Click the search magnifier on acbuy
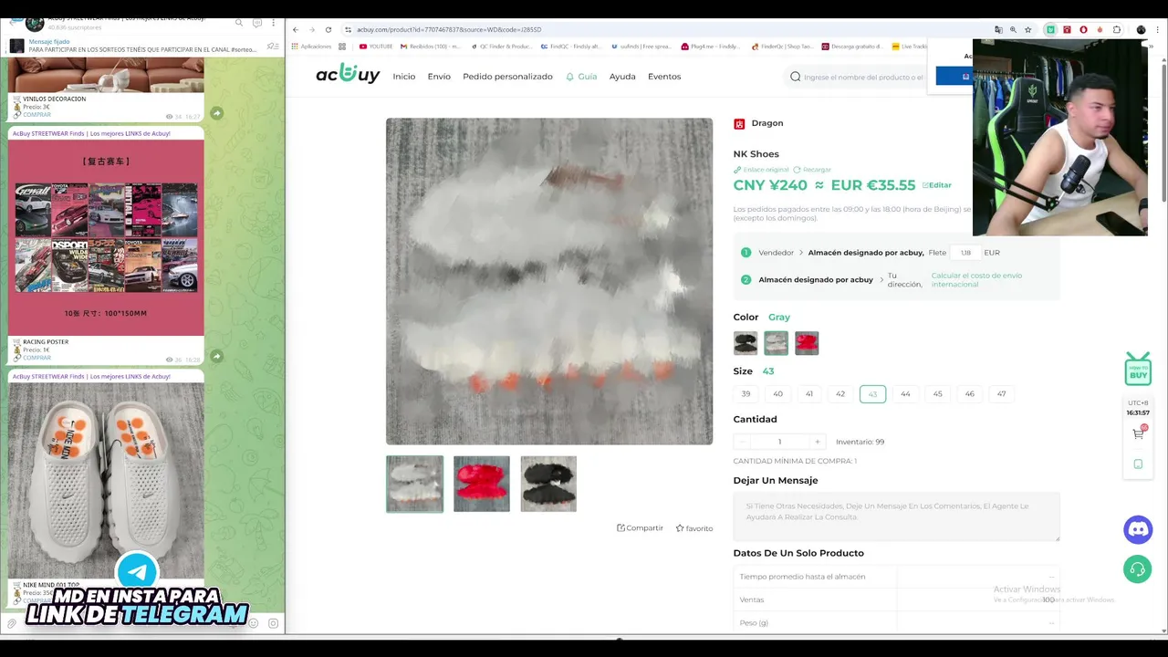This screenshot has width=1168, height=657. tap(796, 77)
